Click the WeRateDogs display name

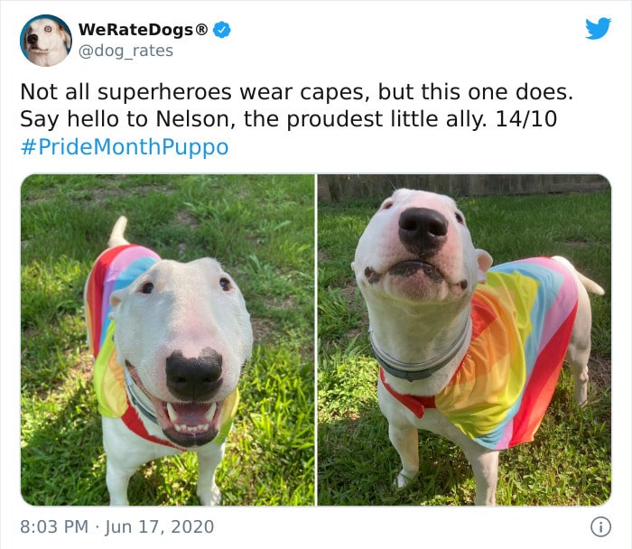(143, 30)
